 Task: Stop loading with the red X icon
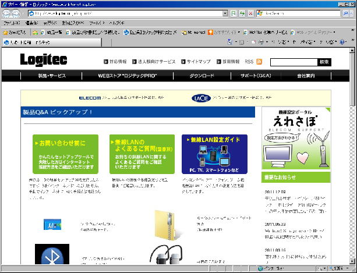click(x=250, y=13)
